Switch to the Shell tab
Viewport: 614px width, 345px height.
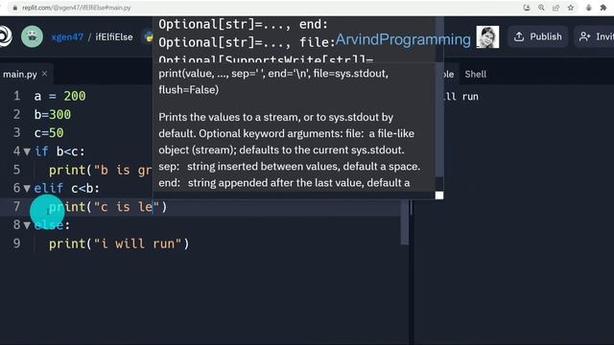point(476,74)
